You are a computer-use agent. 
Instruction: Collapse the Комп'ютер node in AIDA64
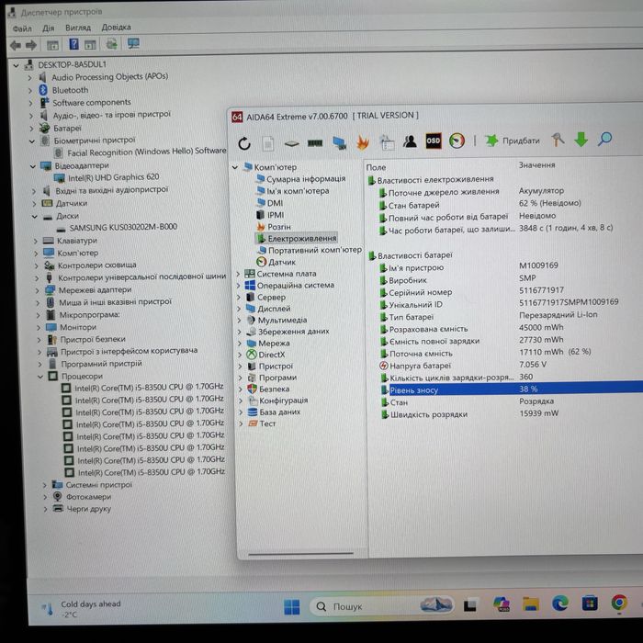pos(235,167)
